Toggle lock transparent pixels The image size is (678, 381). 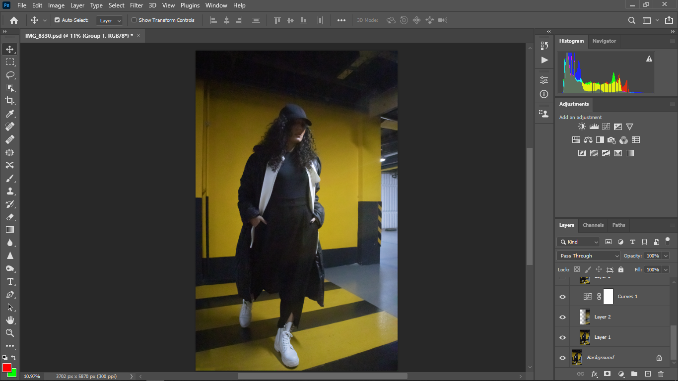[x=577, y=269]
